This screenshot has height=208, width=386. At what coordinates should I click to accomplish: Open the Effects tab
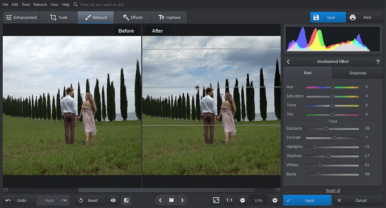[x=133, y=18]
